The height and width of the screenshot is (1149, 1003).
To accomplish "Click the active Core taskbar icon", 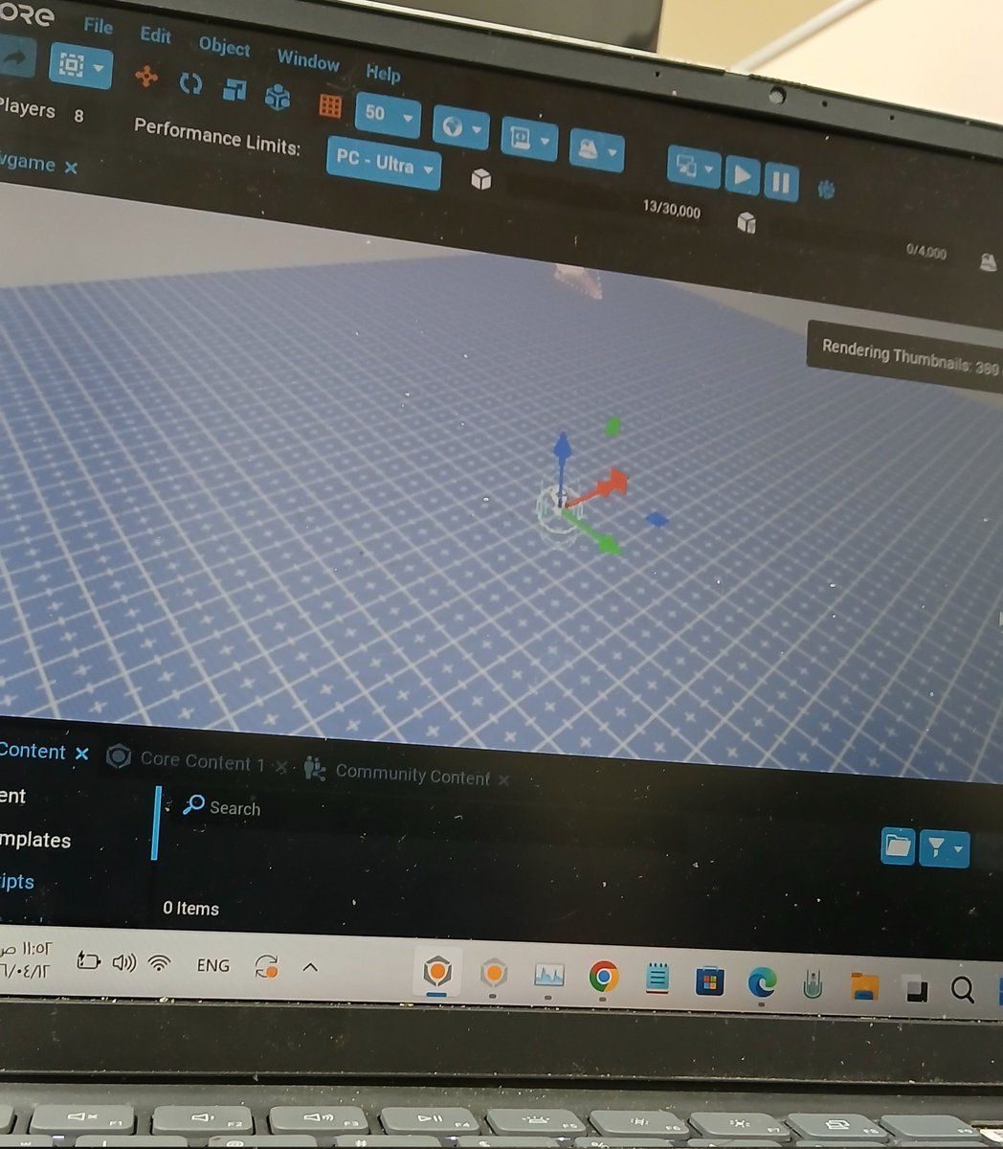I will pos(438,972).
